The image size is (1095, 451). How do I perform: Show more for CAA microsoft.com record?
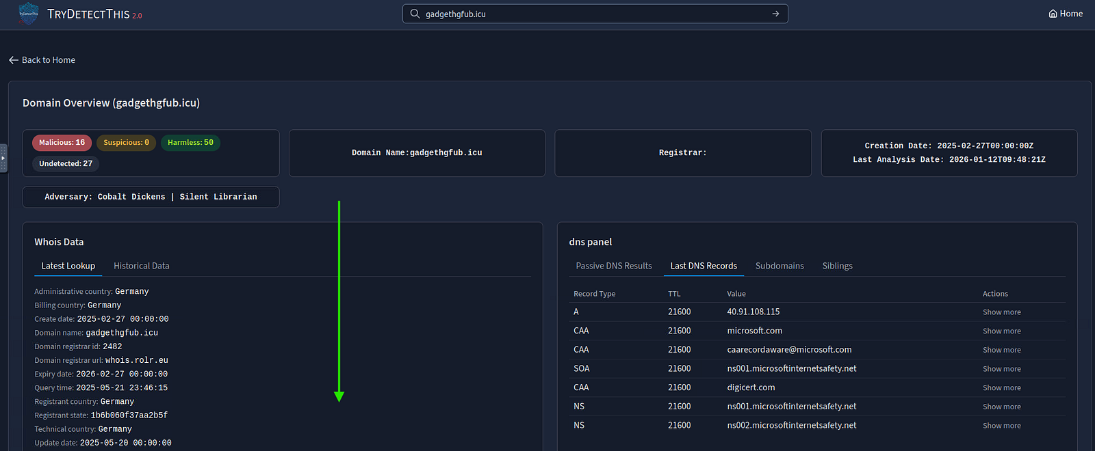[1001, 331]
